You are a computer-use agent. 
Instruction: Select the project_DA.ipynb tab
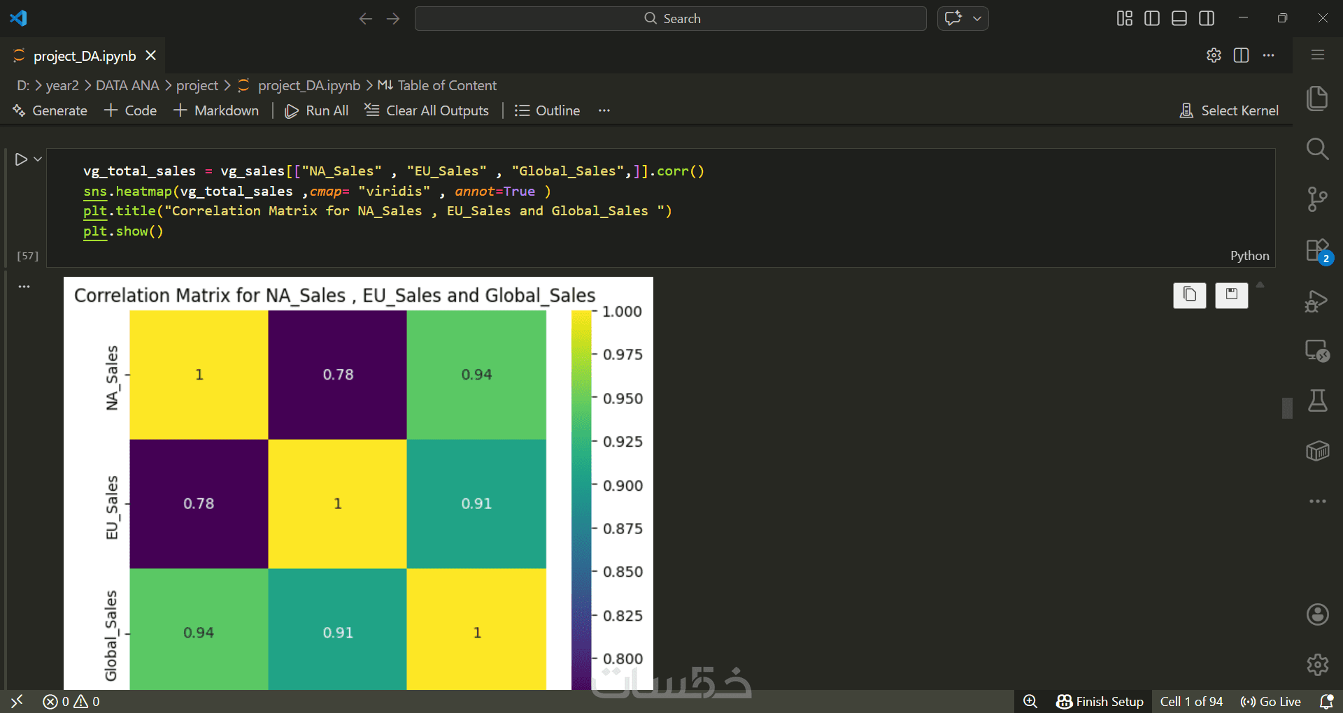(x=85, y=56)
